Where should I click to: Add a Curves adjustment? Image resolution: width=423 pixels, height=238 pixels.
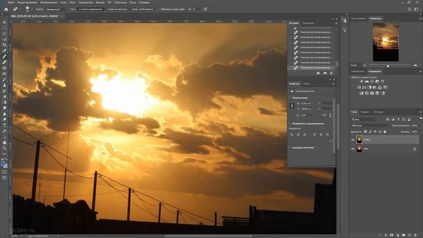coord(372,81)
